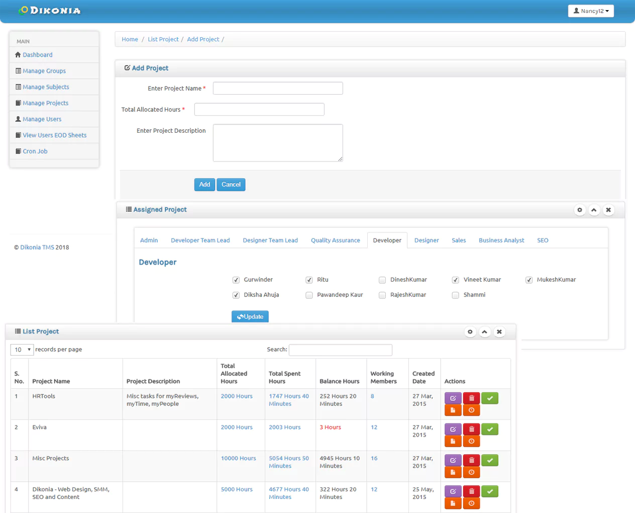
Task: Uncheck the Diksha Ahuja checkbox
Action: pyautogui.click(x=236, y=295)
